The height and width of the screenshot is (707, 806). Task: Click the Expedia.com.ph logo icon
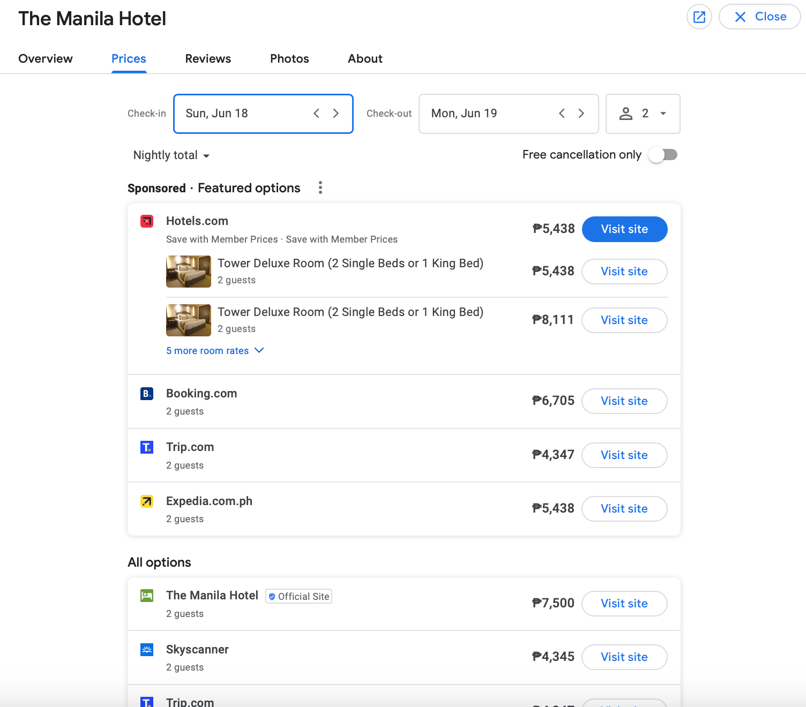click(147, 501)
